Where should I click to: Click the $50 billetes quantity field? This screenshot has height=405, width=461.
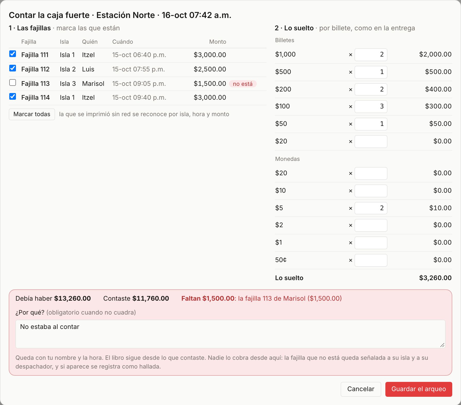click(371, 124)
